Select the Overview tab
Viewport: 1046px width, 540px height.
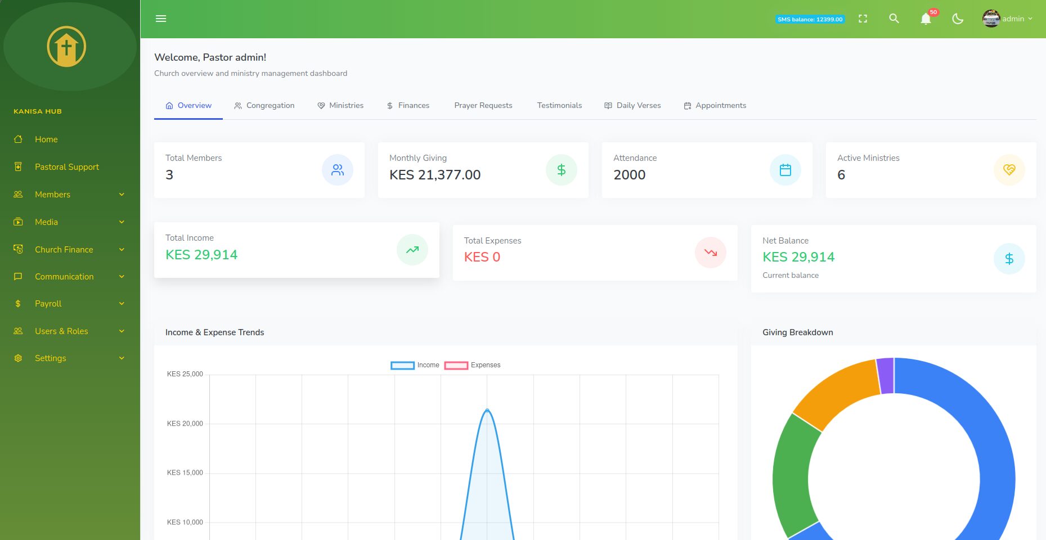click(x=188, y=106)
